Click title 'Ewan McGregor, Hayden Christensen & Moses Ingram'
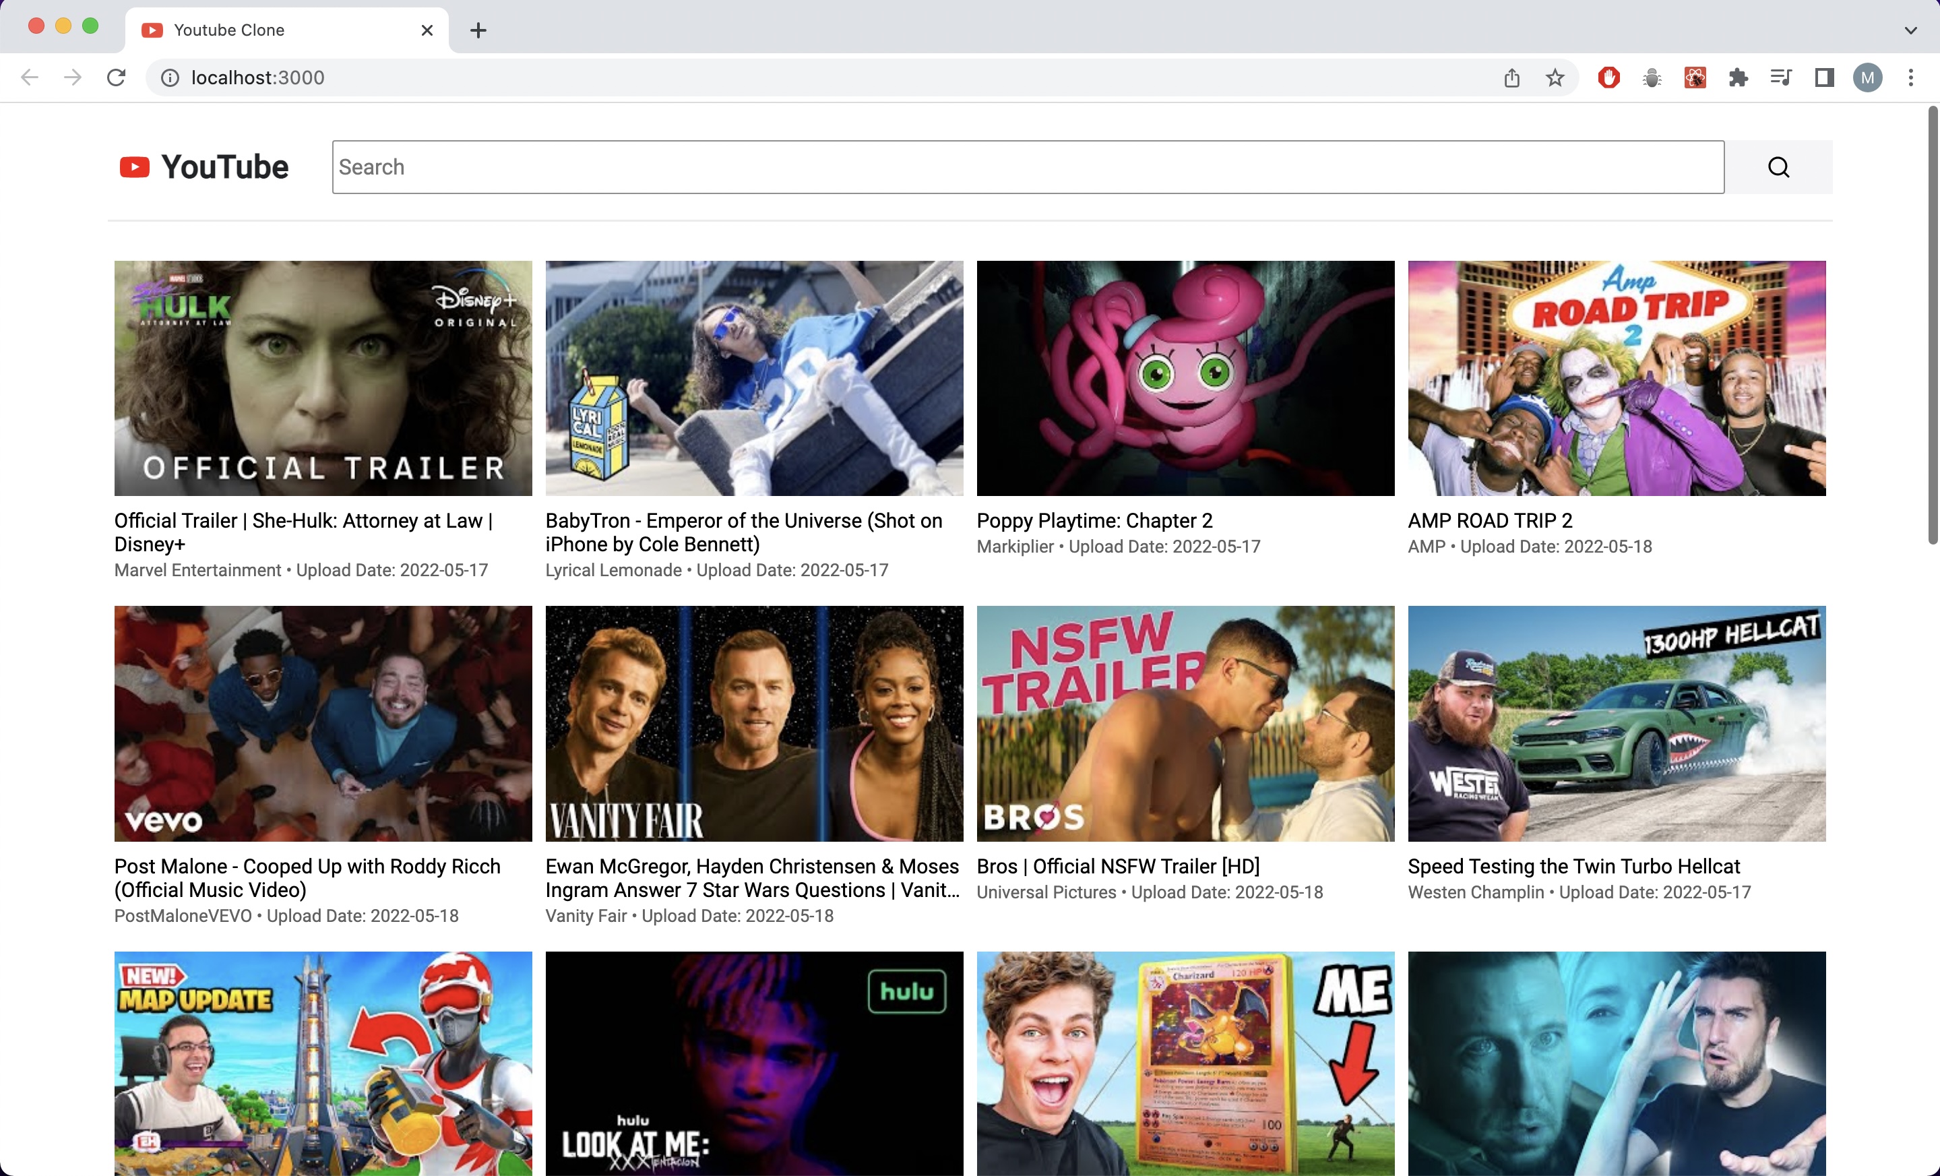The image size is (1940, 1176). tap(753, 878)
